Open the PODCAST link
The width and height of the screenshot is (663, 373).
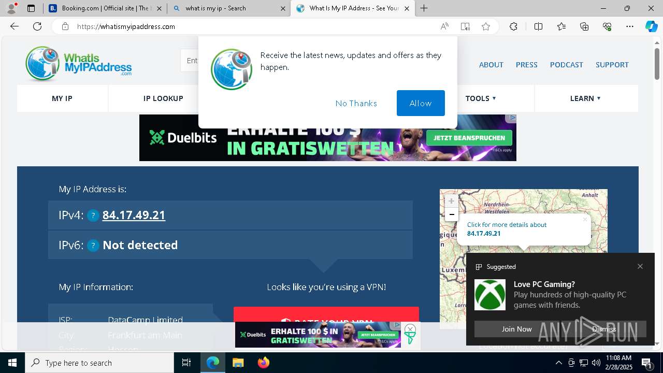[567, 65]
